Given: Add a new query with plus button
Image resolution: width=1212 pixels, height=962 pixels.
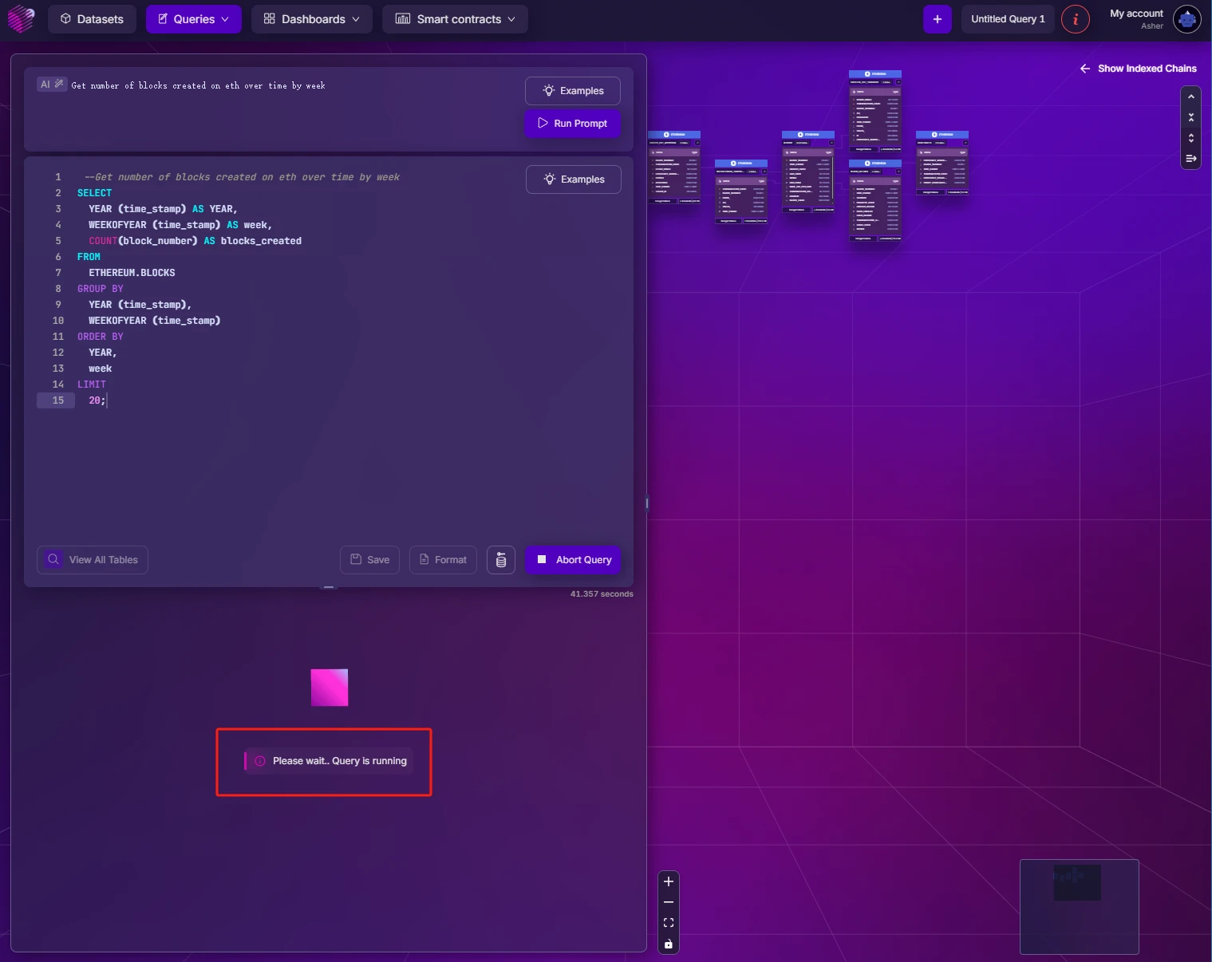Looking at the screenshot, I should [937, 19].
